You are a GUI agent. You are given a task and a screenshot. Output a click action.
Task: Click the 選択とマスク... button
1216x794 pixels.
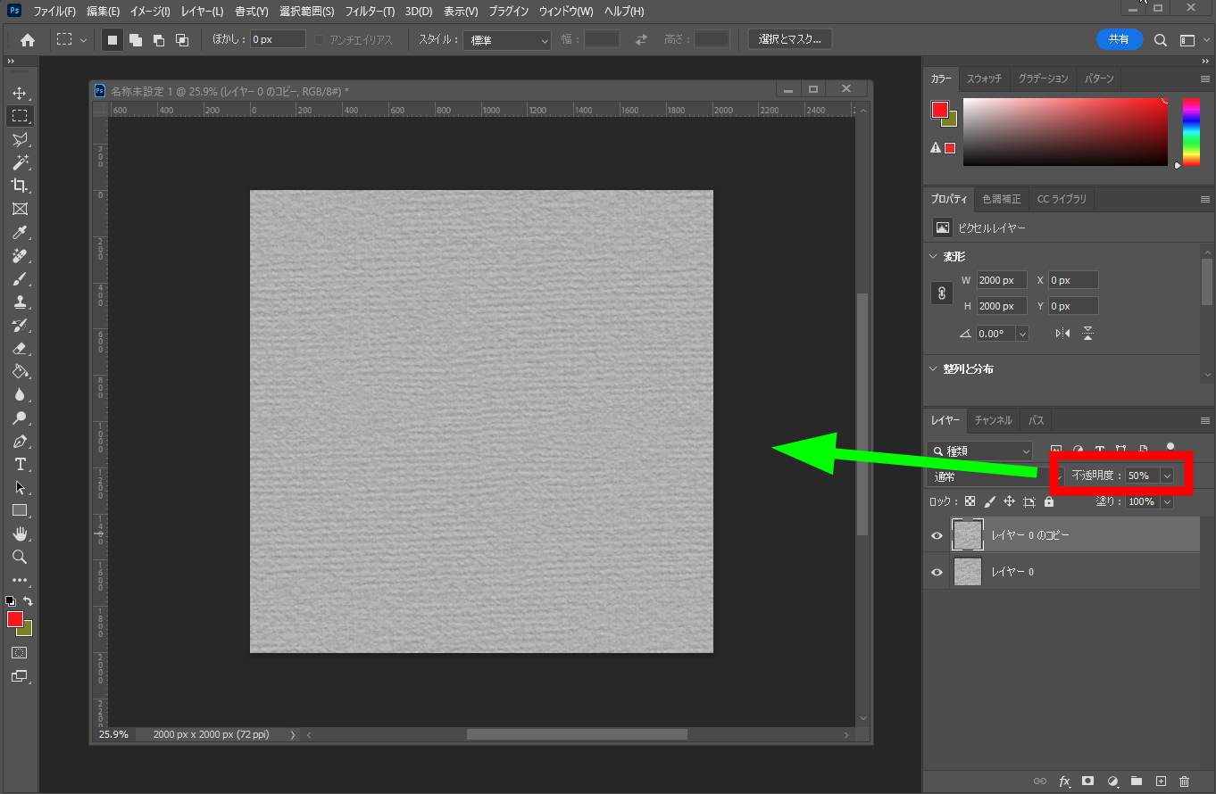[x=790, y=39]
